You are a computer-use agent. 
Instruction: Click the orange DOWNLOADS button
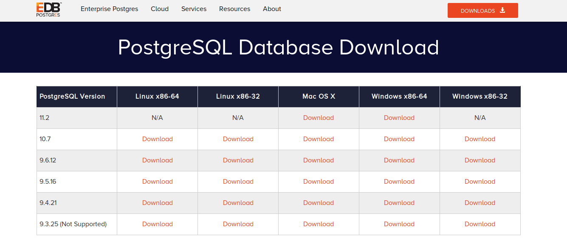tap(482, 11)
